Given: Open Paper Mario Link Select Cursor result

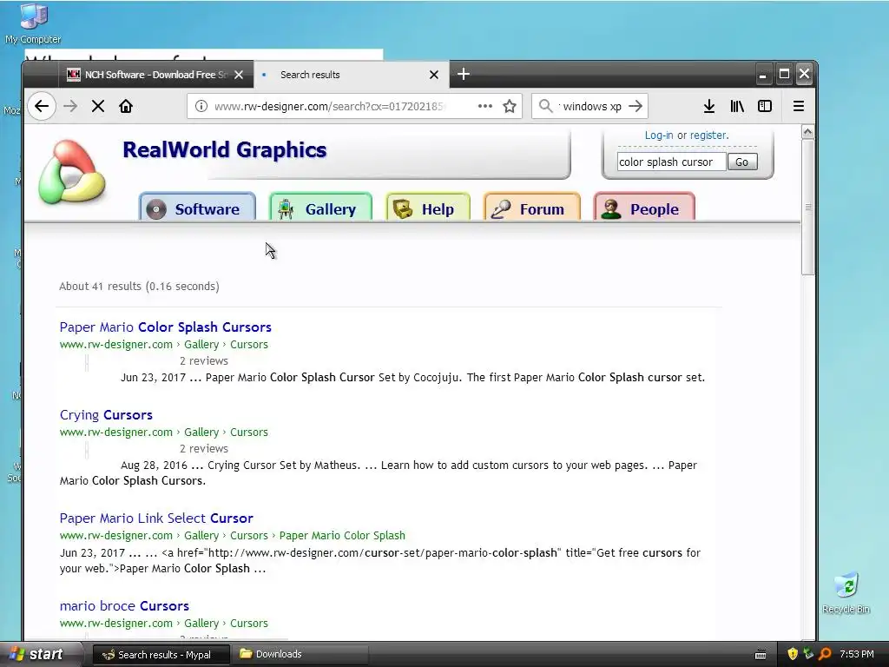Looking at the screenshot, I should [x=156, y=518].
